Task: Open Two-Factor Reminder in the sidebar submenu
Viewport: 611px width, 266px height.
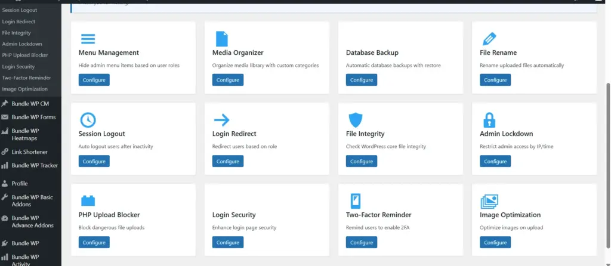Action: coord(26,78)
